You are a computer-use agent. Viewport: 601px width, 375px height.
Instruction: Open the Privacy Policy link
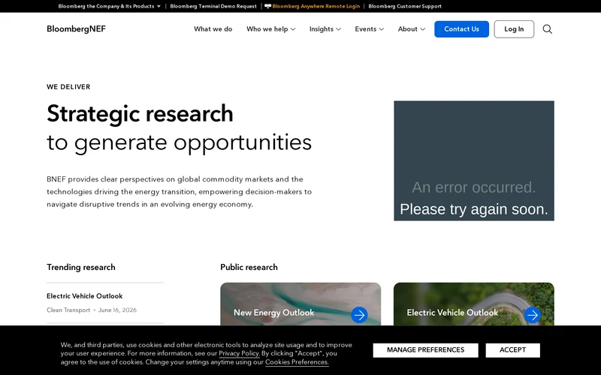[x=239, y=353]
